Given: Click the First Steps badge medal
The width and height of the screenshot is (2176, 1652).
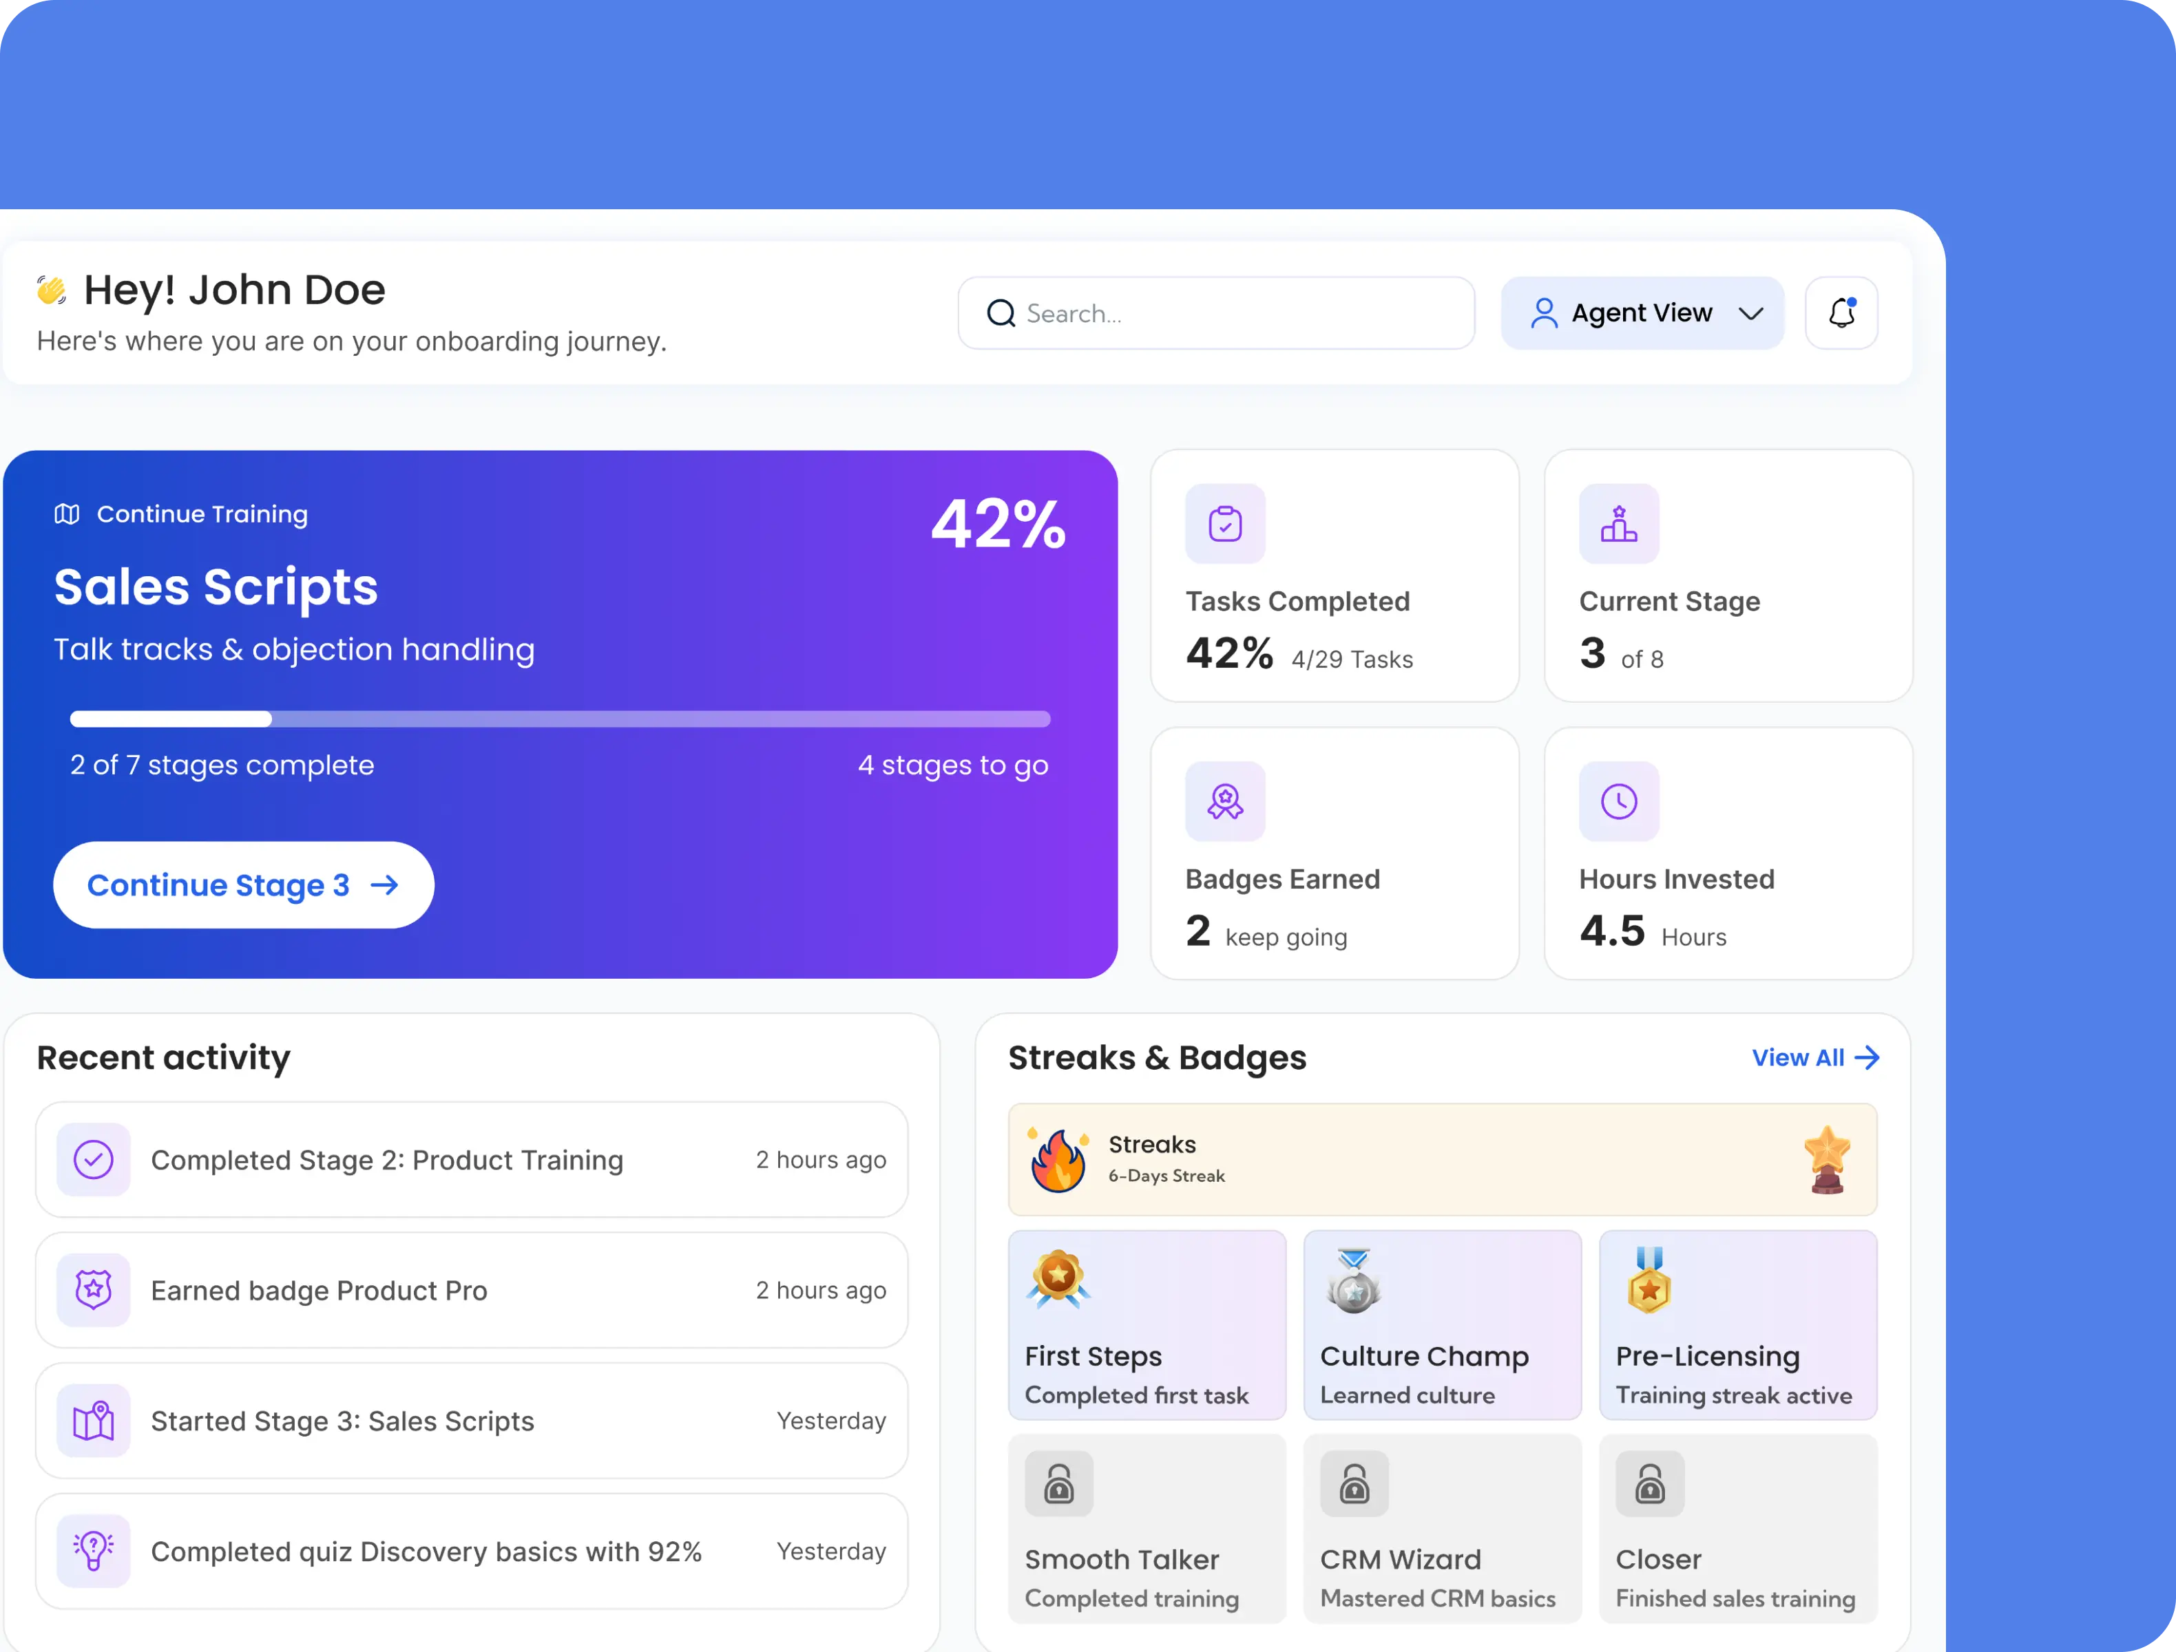Looking at the screenshot, I should [1058, 1278].
